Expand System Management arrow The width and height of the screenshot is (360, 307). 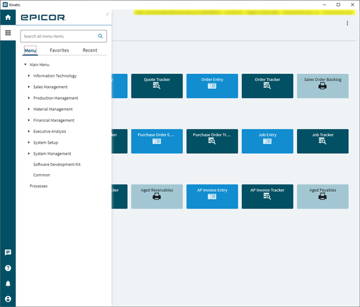point(29,153)
